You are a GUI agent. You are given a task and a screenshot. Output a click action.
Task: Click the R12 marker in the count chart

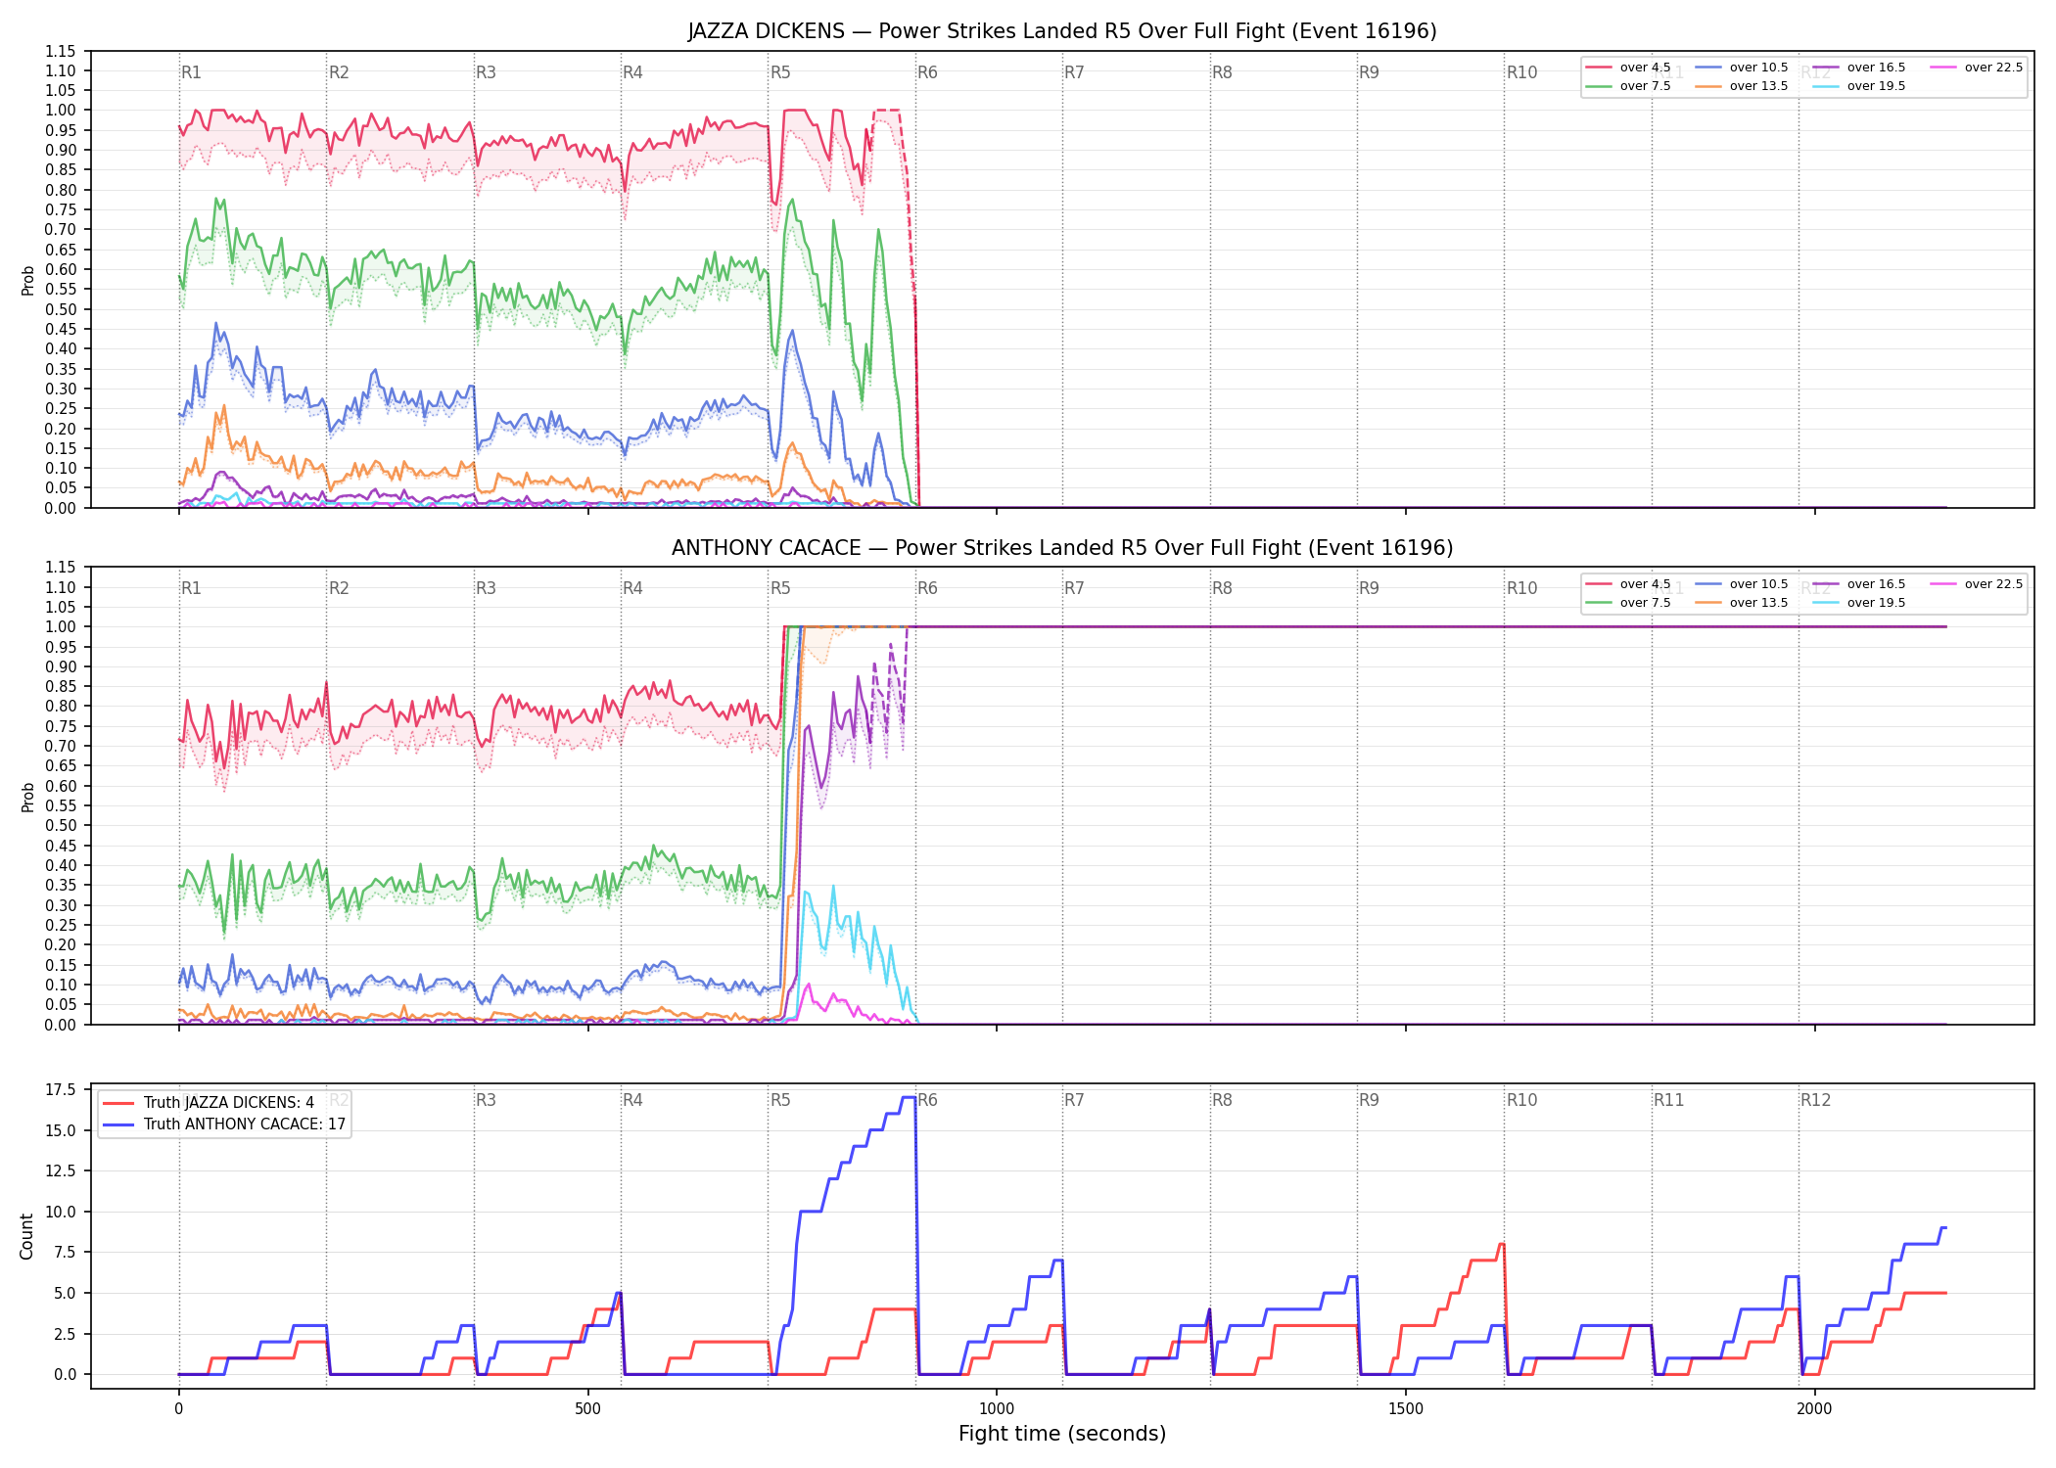1815,1100
